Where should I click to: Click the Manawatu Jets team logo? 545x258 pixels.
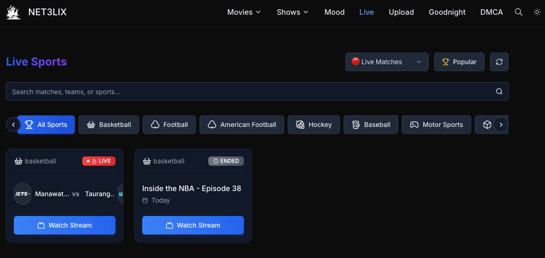tap(22, 194)
